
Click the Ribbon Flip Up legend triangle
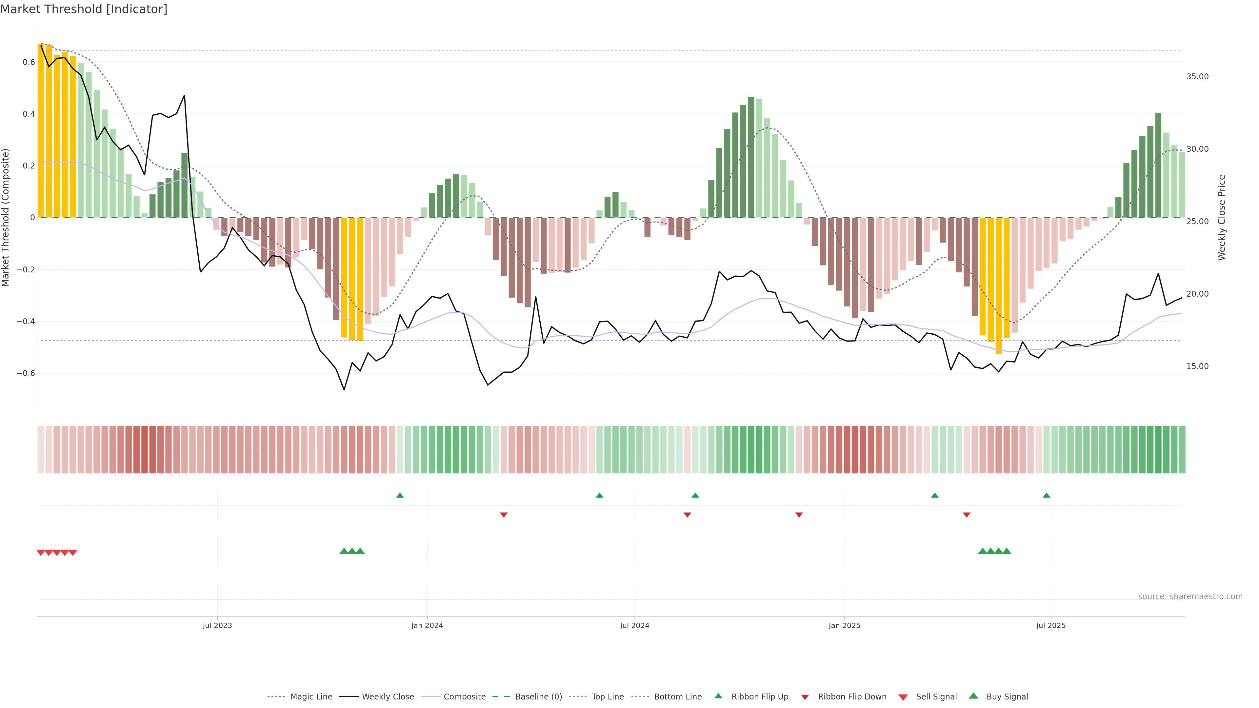718,696
